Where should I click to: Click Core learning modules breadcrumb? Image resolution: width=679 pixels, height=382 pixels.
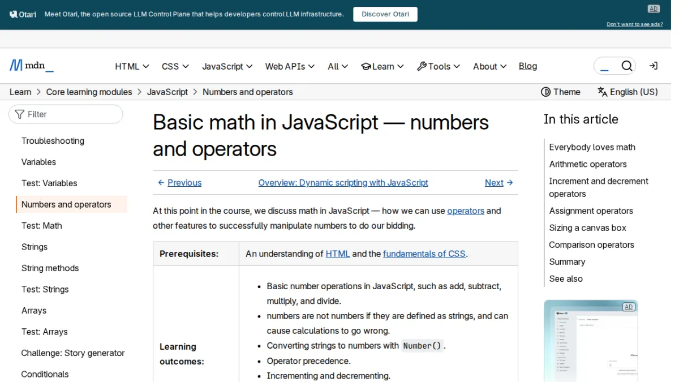[89, 92]
